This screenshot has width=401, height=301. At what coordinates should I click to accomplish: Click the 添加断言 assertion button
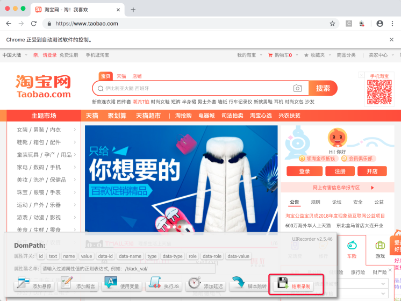(x=77, y=284)
